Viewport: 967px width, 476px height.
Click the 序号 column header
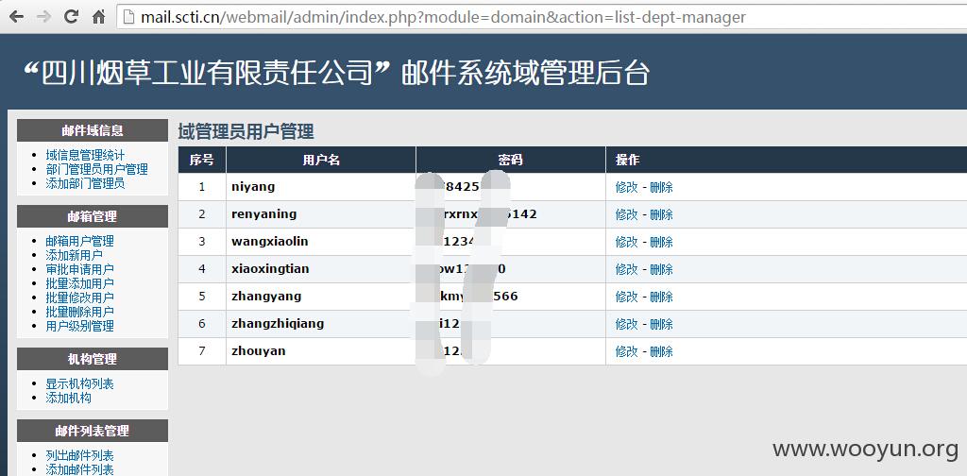202,160
